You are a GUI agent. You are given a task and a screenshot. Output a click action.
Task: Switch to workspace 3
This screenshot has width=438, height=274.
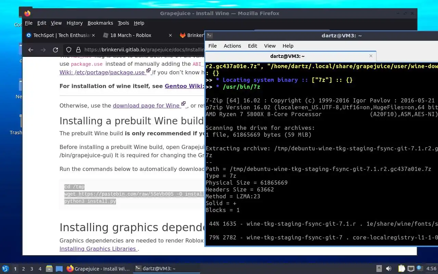pos(31,269)
